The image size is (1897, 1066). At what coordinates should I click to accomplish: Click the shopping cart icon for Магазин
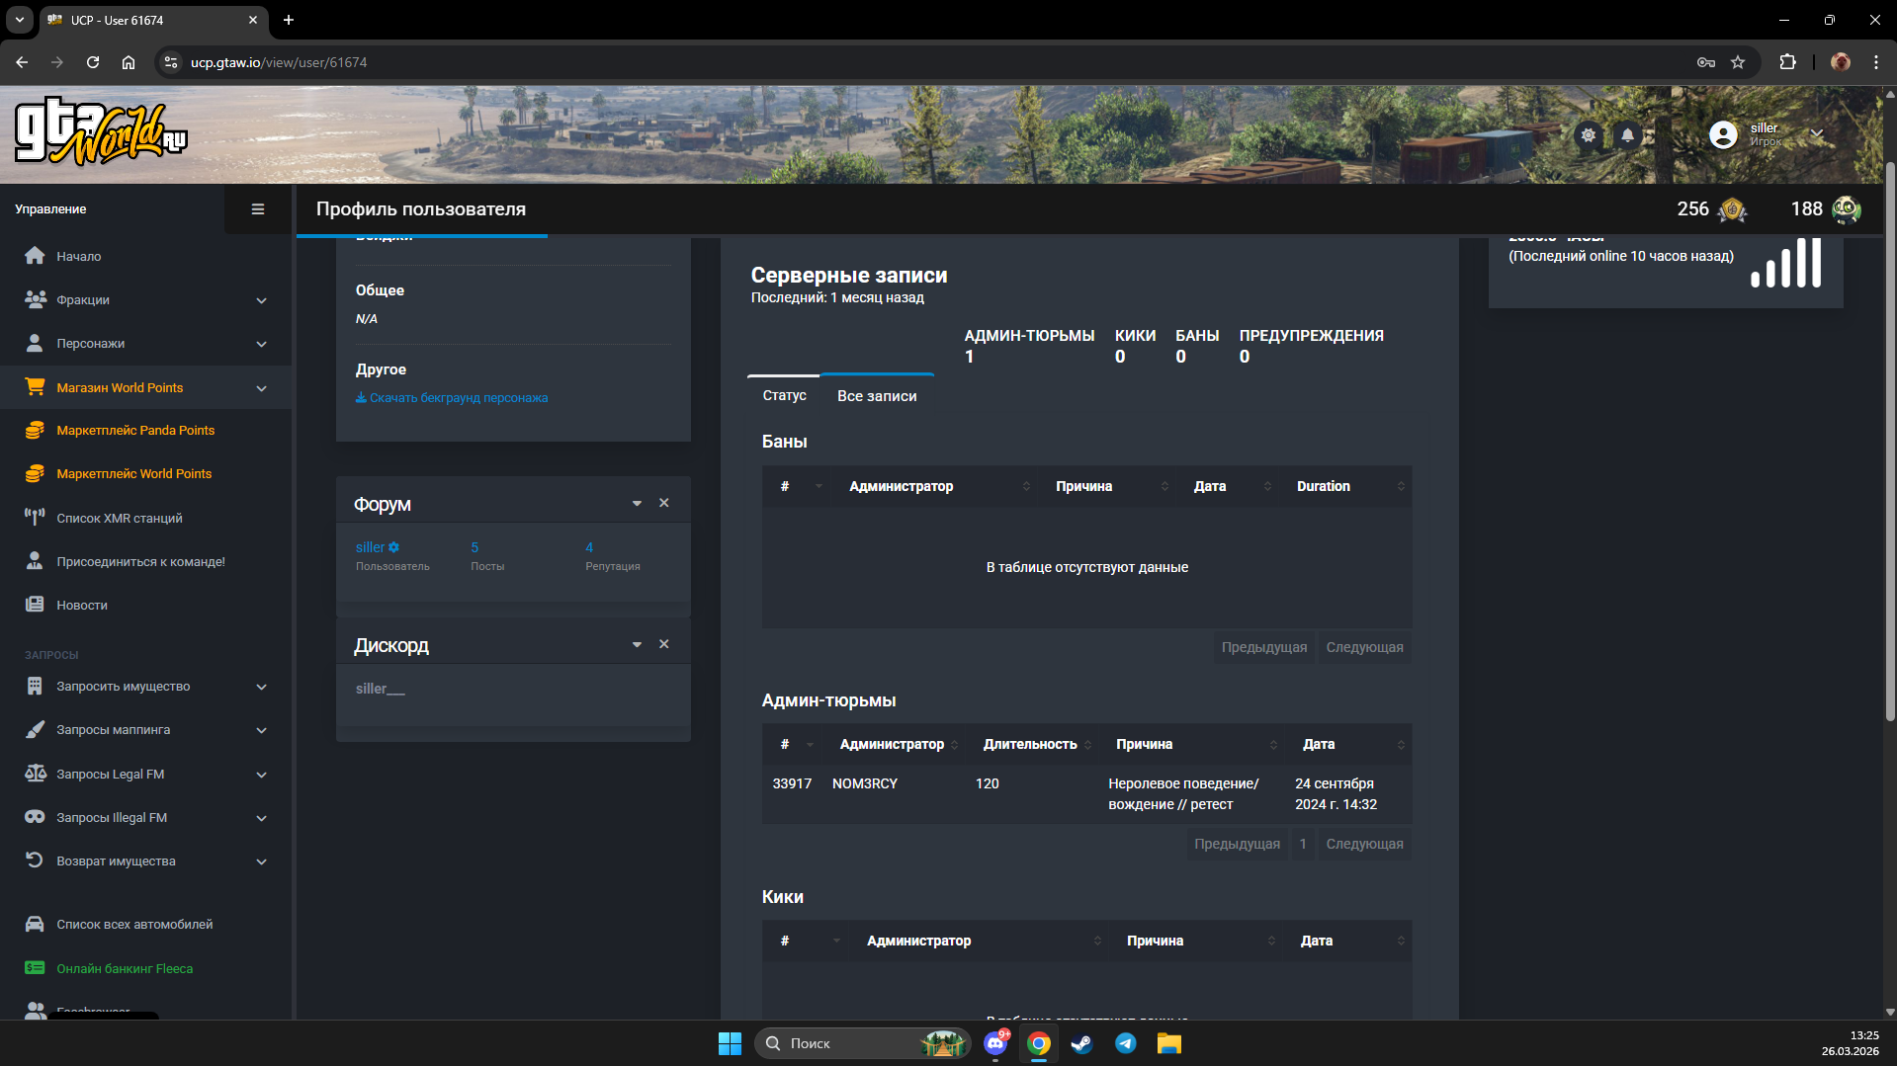(x=35, y=387)
